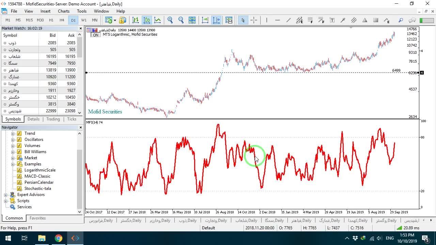Select the triangle shape tool
Screen dimensions: 436x245
click(x=365, y=20)
